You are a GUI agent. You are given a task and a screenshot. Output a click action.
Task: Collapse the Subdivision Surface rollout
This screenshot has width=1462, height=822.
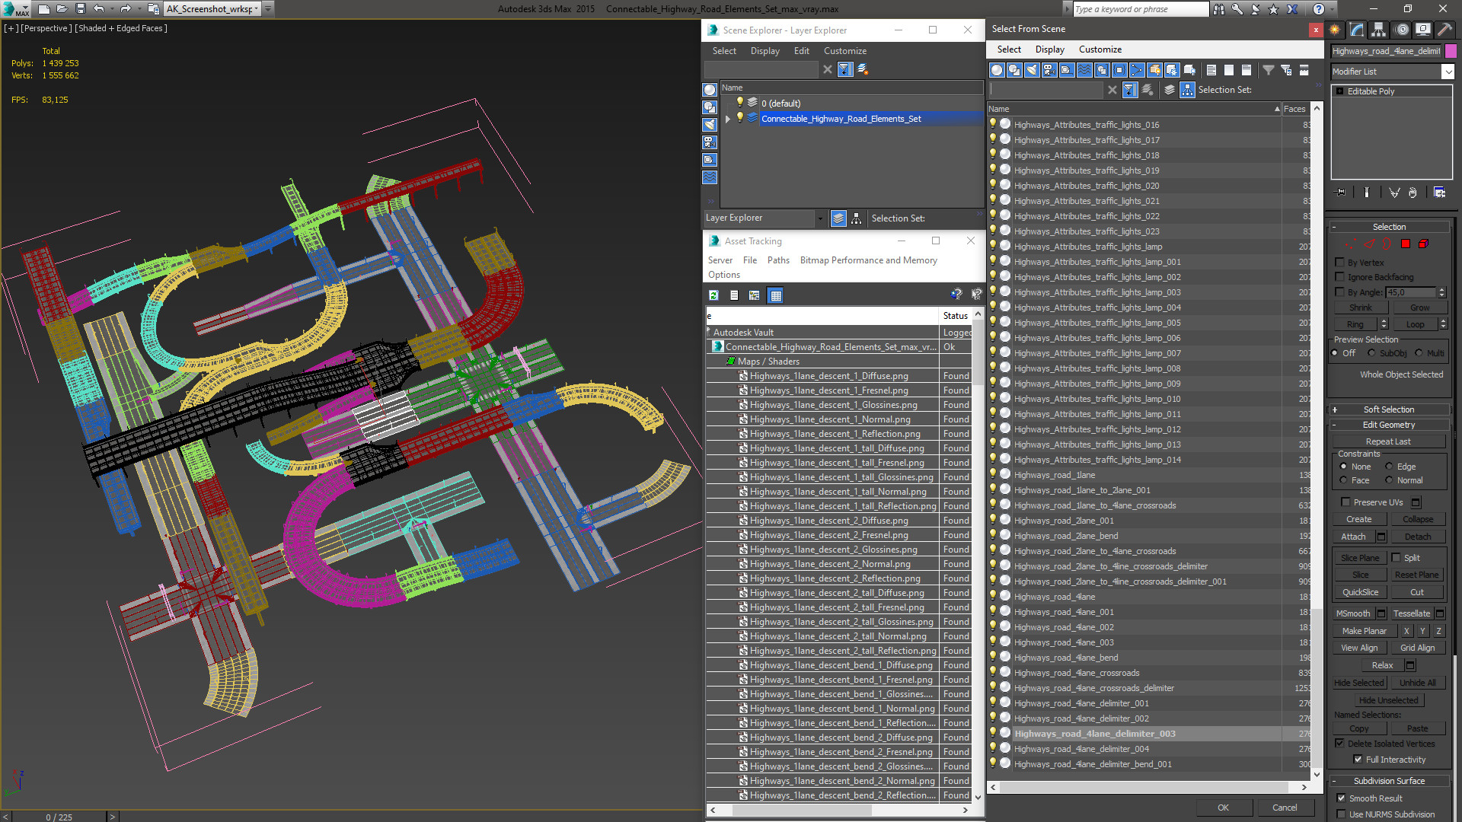click(1389, 781)
